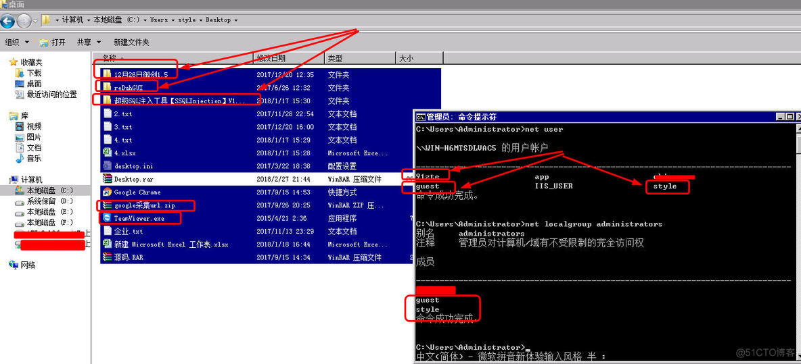801x364 pixels.
Task: Select the 3.txt file icon
Action: click(108, 126)
